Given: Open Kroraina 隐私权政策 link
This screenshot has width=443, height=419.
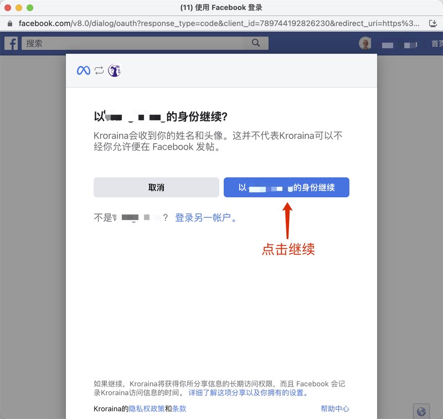Looking at the screenshot, I should click(x=146, y=408).
